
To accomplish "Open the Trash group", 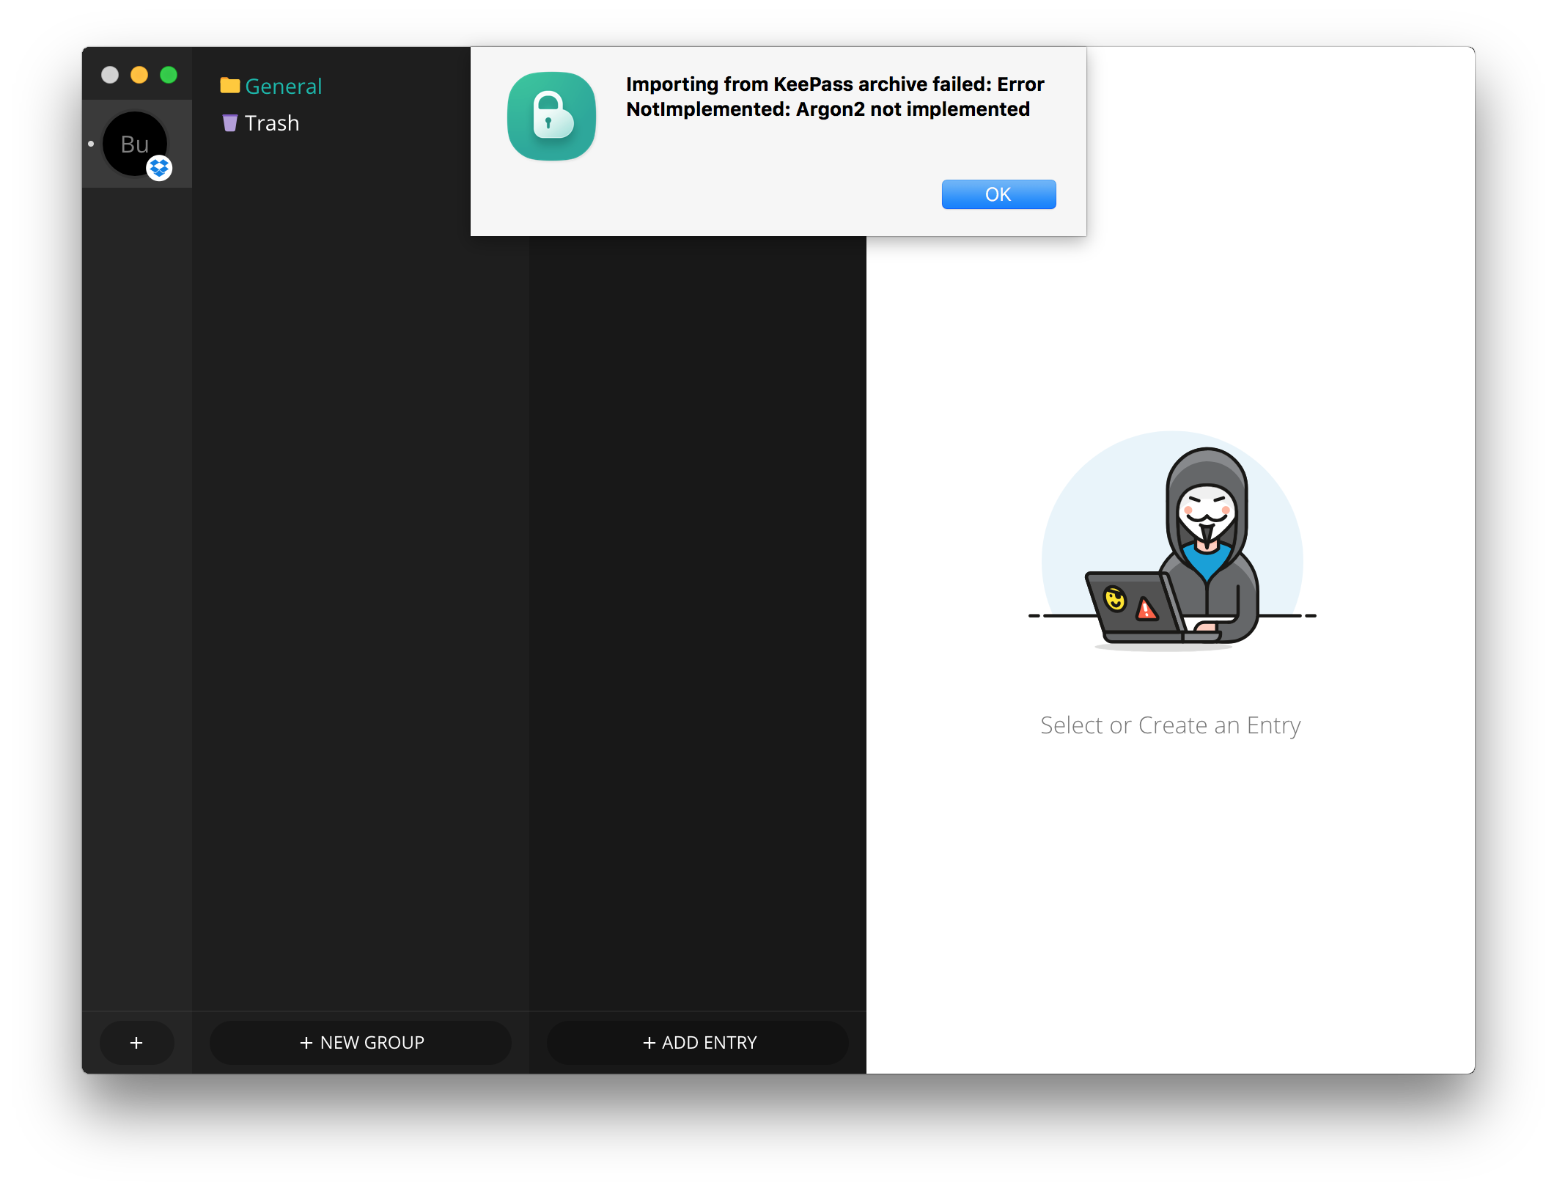I will (x=270, y=122).
